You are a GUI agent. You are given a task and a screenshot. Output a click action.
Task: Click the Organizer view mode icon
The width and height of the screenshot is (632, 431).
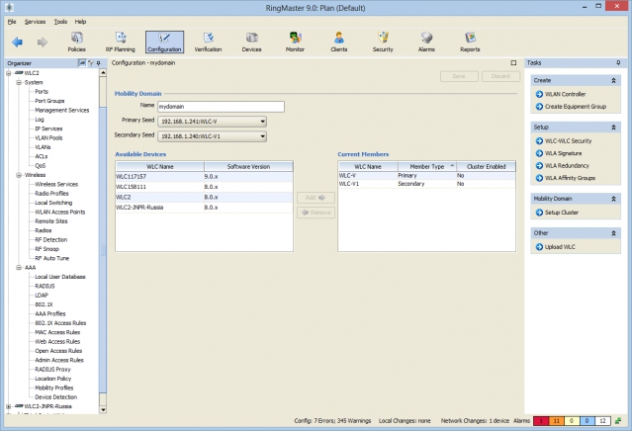click(82, 63)
